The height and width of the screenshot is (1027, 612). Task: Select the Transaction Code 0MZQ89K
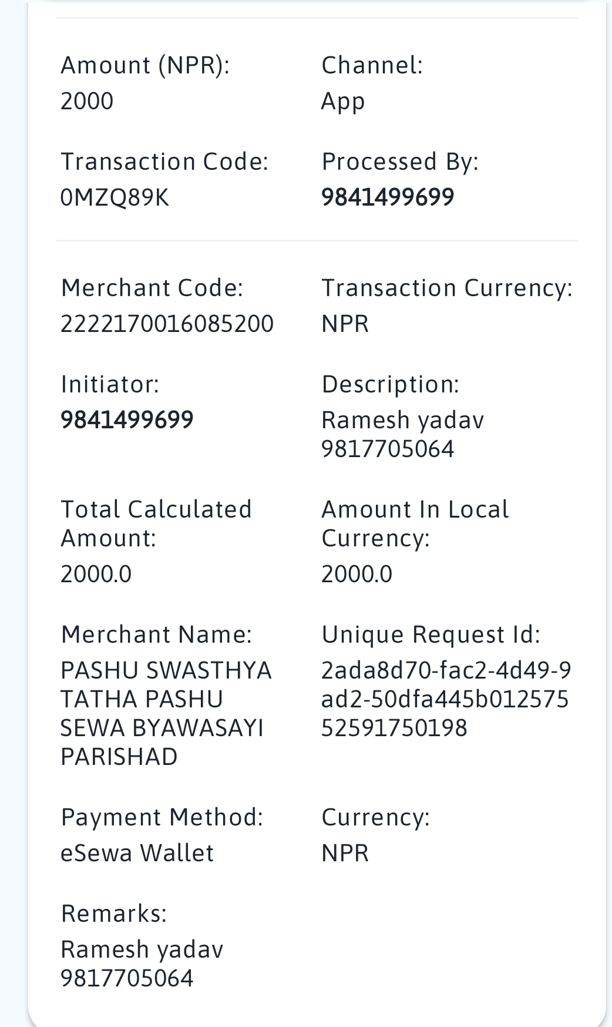[x=115, y=197]
